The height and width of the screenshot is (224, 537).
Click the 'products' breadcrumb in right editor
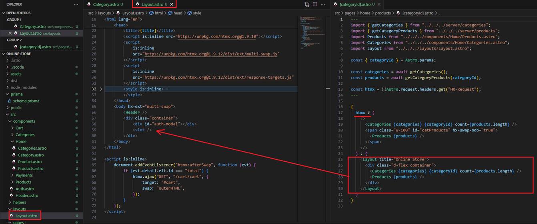pyautogui.click(x=383, y=13)
